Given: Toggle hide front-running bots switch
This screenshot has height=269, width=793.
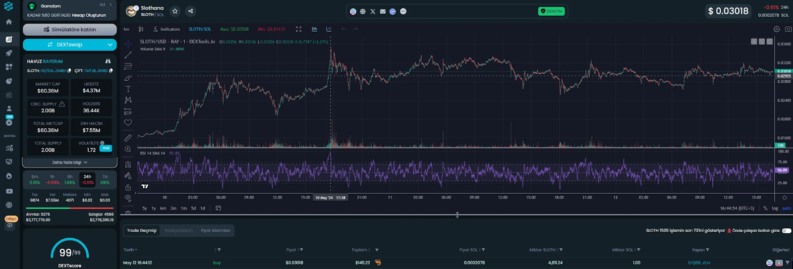Looking at the screenshot, I should [x=786, y=230].
